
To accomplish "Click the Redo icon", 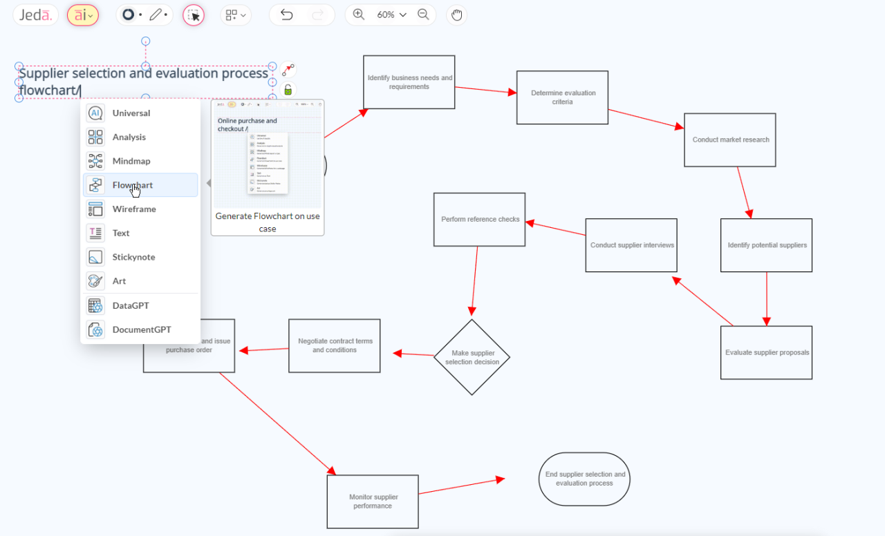I will 317,14.
